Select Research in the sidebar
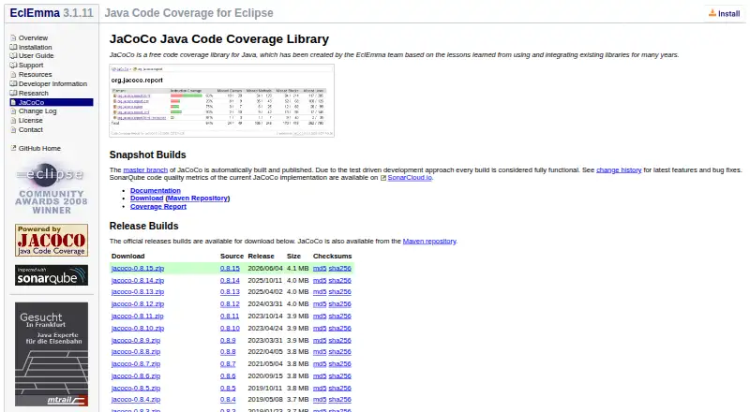The image size is (750, 412). tap(33, 94)
